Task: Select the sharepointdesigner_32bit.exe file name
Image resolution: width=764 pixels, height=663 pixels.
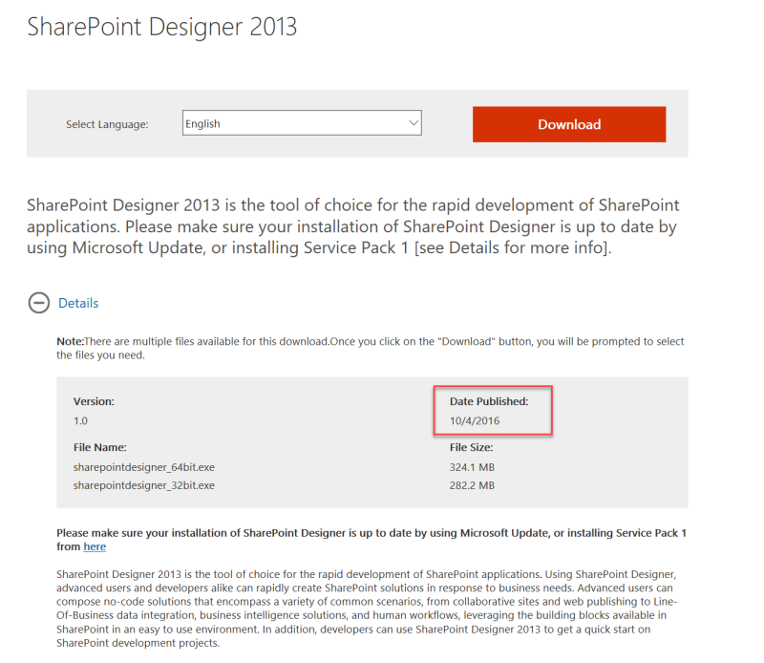Action: tap(144, 485)
